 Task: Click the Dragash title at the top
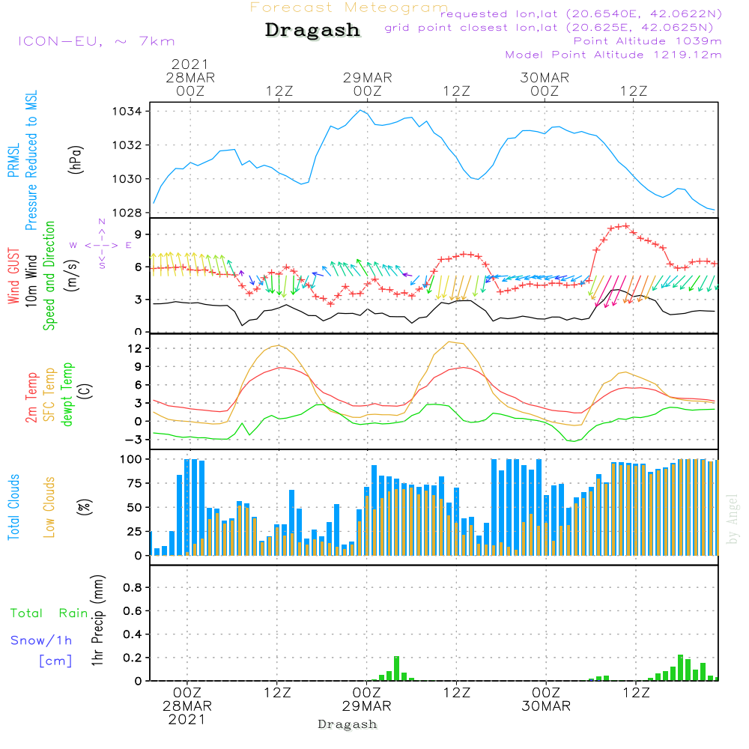coord(312,31)
